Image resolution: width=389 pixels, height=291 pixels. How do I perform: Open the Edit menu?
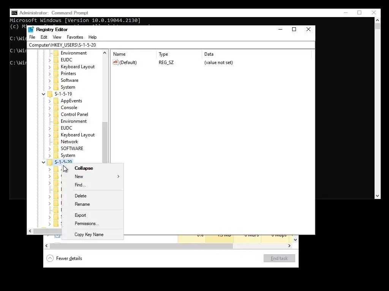44,37
